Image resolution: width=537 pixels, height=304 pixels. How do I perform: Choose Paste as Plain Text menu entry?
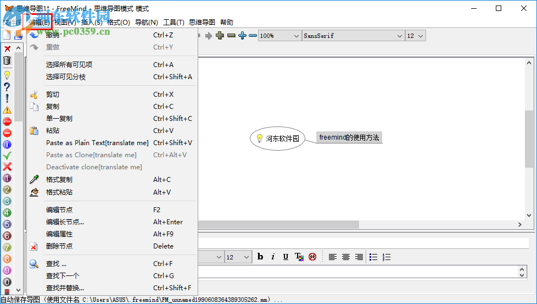pos(113,142)
